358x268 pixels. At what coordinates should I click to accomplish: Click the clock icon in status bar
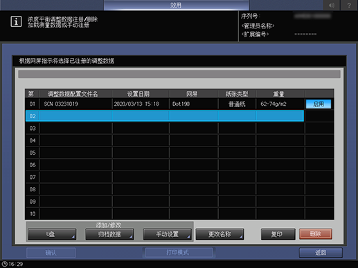click(x=4, y=264)
